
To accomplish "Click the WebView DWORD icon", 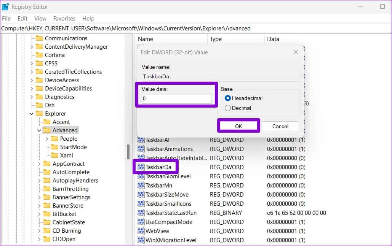I will 141,231.
